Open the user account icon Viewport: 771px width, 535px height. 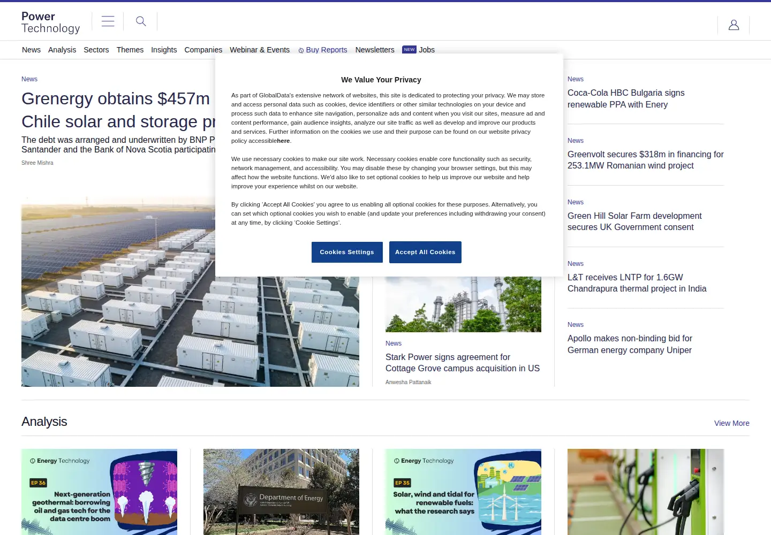(x=734, y=25)
